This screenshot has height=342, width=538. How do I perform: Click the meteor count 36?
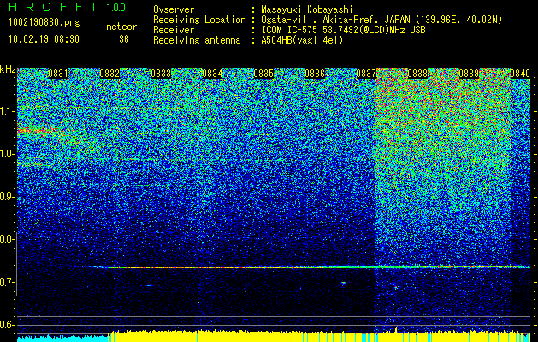pos(124,39)
